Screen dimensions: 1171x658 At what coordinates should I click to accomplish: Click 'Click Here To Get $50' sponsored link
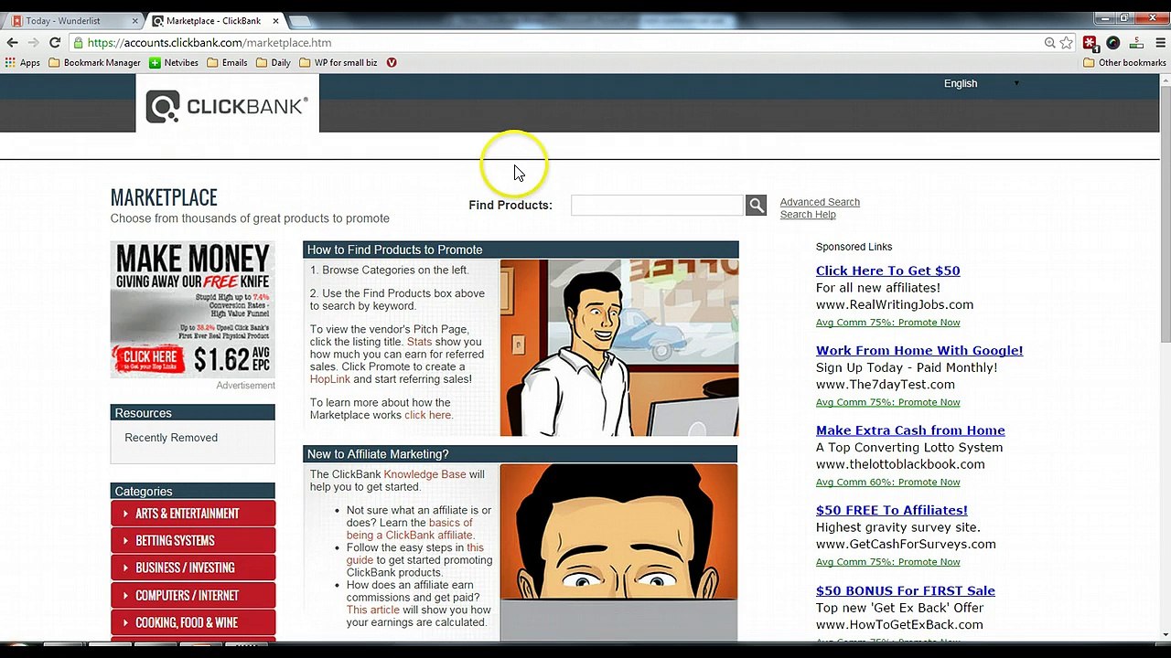(x=887, y=271)
